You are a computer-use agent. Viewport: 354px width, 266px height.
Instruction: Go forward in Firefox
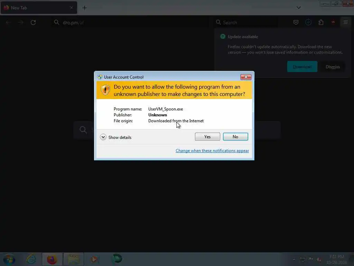coord(21,23)
